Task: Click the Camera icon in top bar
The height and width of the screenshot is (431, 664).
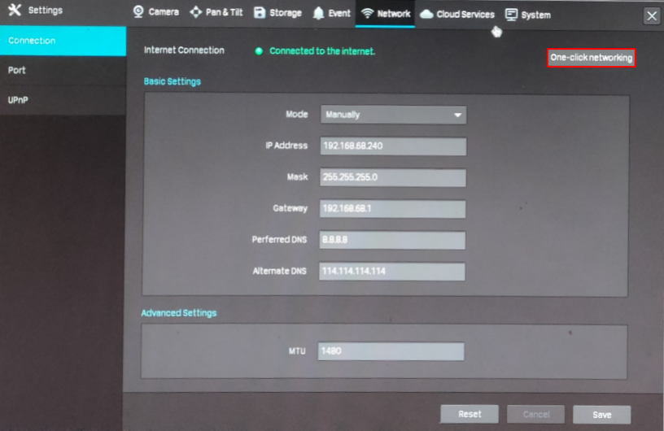Action: coord(138,12)
